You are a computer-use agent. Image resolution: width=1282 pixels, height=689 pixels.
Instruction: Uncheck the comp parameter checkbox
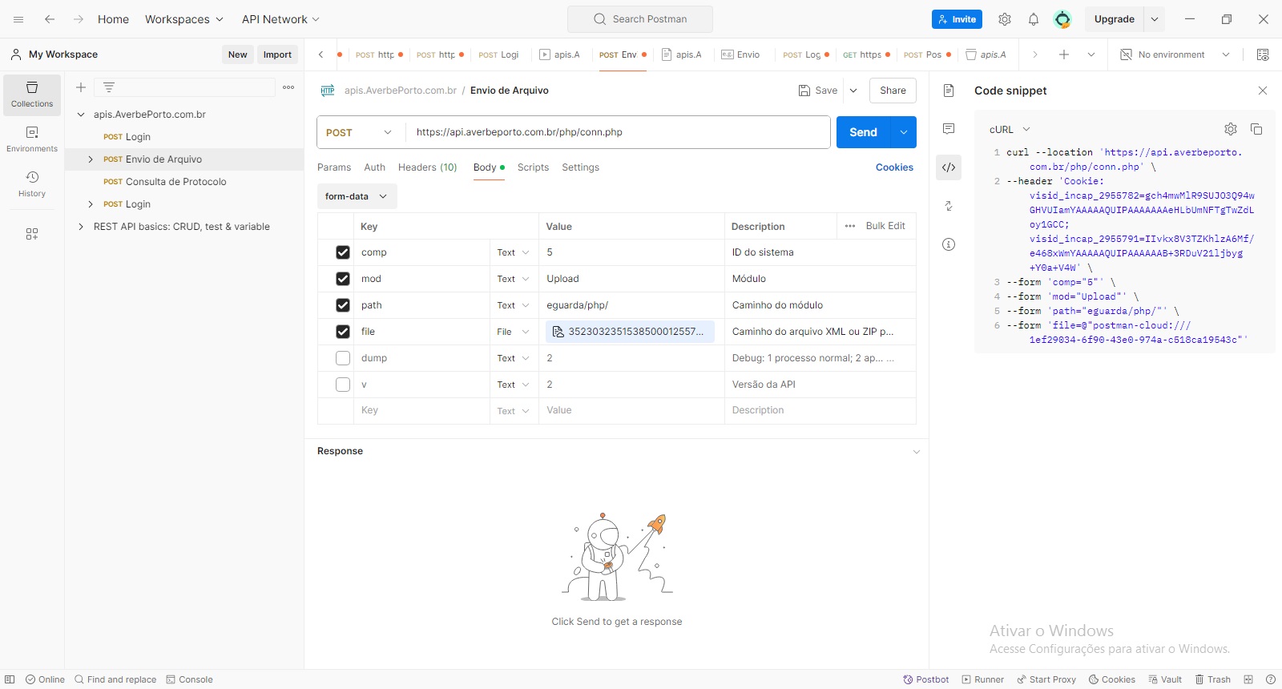(343, 252)
